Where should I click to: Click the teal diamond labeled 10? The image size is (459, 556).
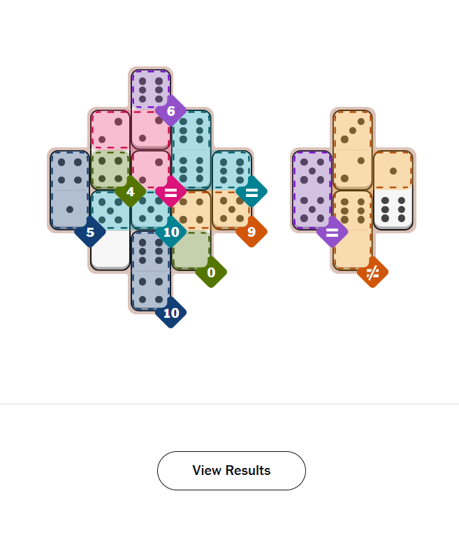pyautogui.click(x=170, y=232)
